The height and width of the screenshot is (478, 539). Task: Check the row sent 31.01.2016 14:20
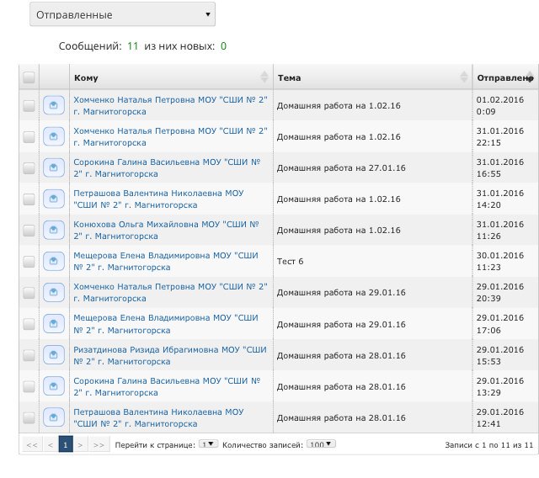[x=29, y=199]
